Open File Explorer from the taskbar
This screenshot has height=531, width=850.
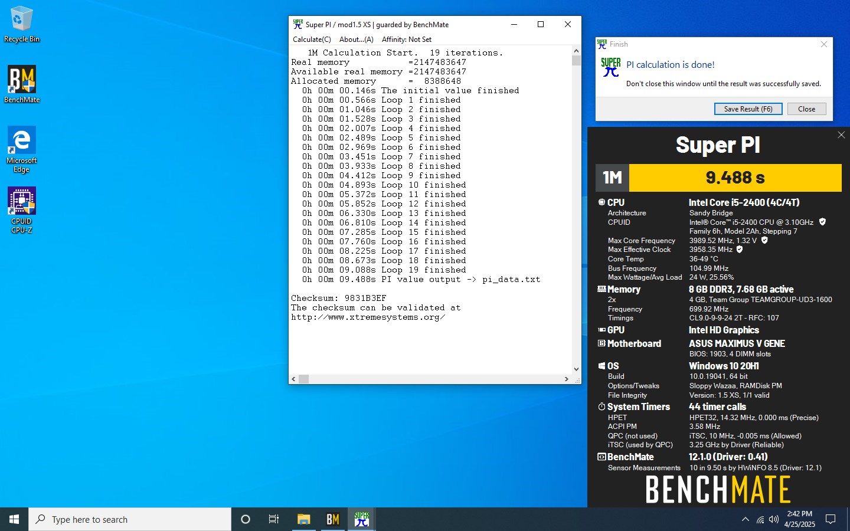pyautogui.click(x=303, y=519)
